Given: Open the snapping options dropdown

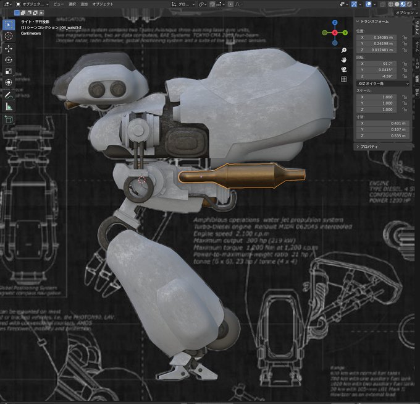Looking at the screenshot, I should [221, 4].
